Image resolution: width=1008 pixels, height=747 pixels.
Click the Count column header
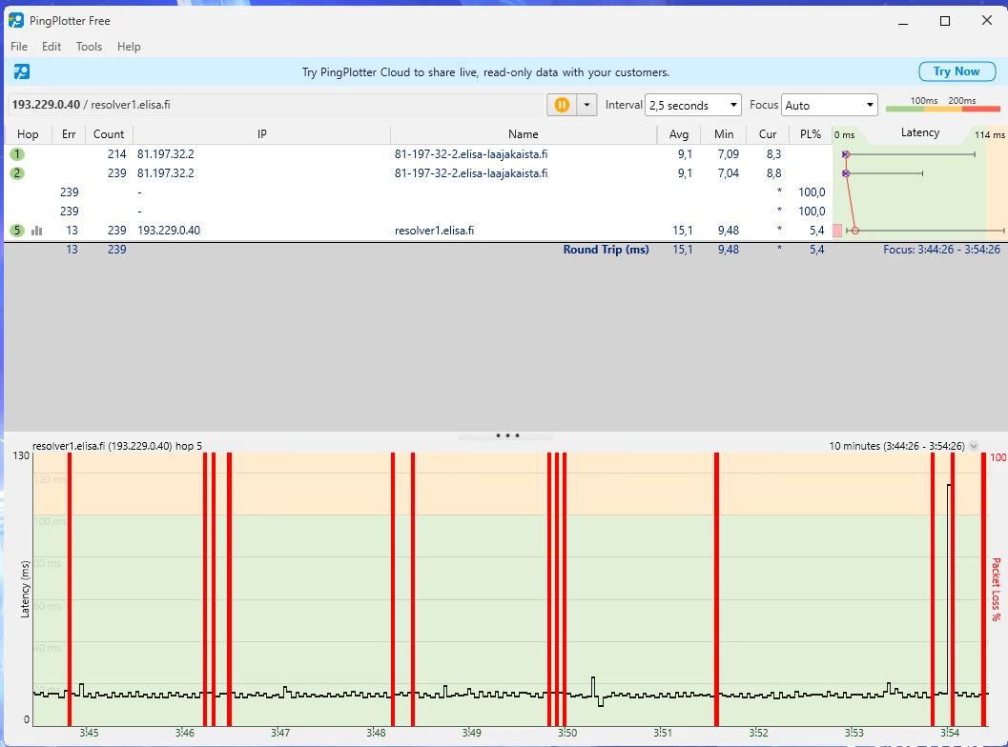pyautogui.click(x=109, y=134)
